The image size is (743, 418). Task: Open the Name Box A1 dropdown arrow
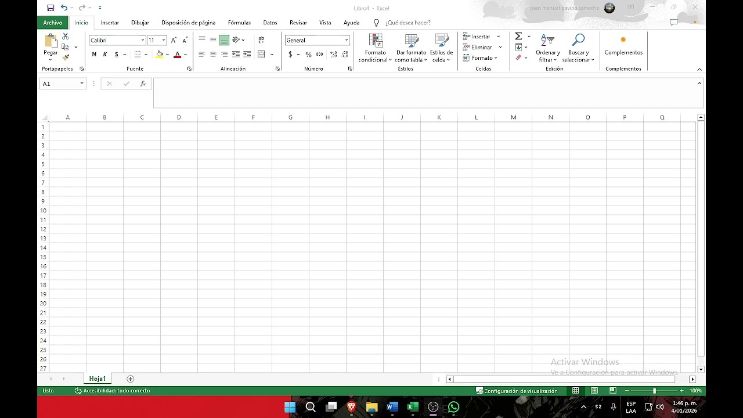pos(82,84)
